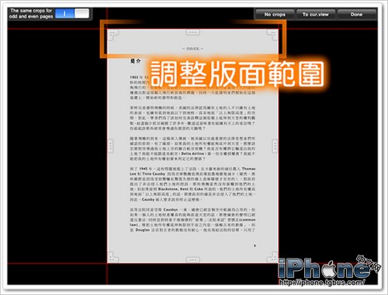Click the centered page header text
This screenshot has width=388, height=295.
(x=192, y=49)
